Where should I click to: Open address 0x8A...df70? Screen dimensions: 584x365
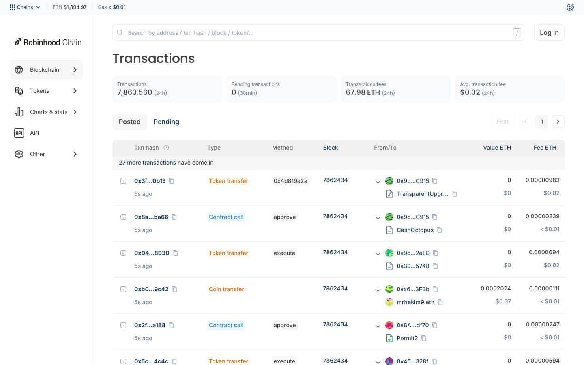[x=412, y=325]
